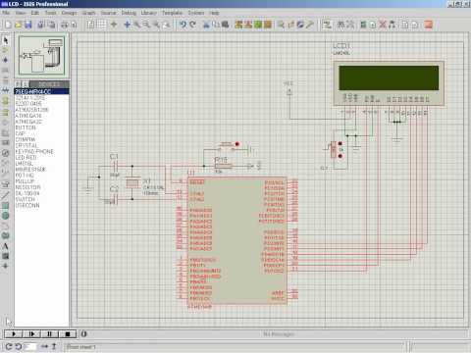Screen dimensions: 471x353
Task: Select 7SEG-MPX4-CC in device list
Action: pyautogui.click(x=42, y=91)
